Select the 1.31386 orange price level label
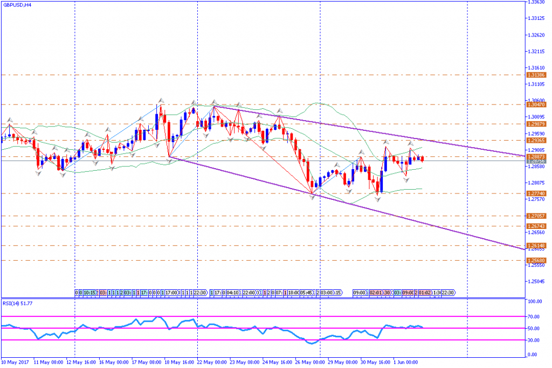 (x=535, y=75)
